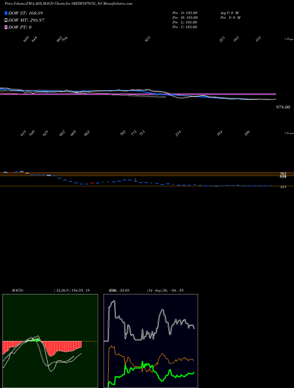The height and width of the screenshot is (388, 294).
Task: Click the ADX '(14 day) 26, +34, -58' readout
Action: point(165,290)
